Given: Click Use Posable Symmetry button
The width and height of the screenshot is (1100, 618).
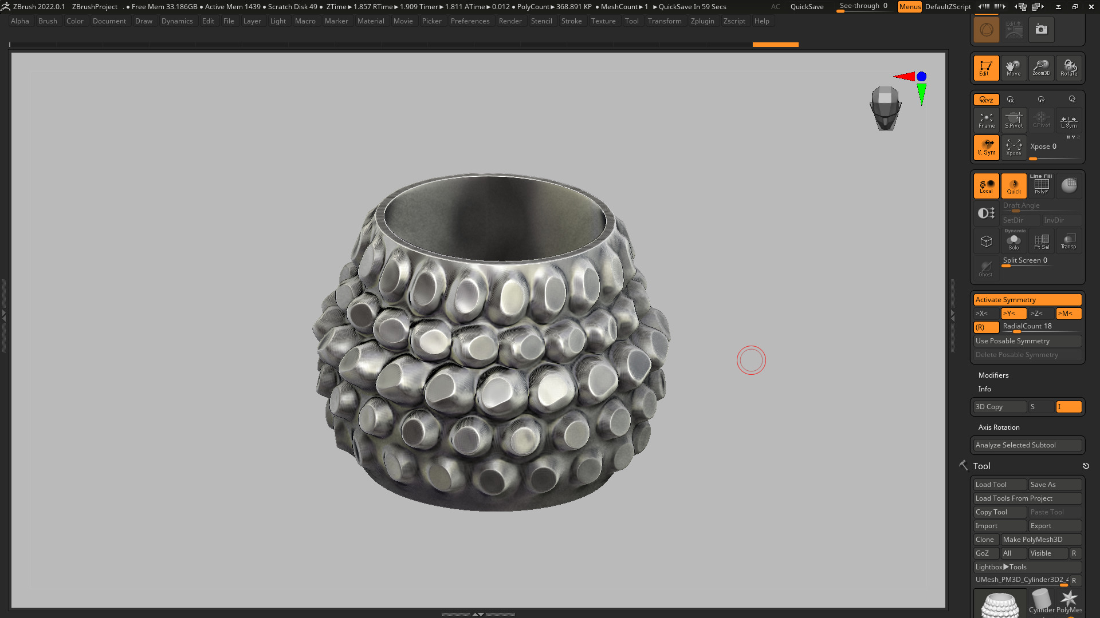Looking at the screenshot, I should pos(1027,341).
